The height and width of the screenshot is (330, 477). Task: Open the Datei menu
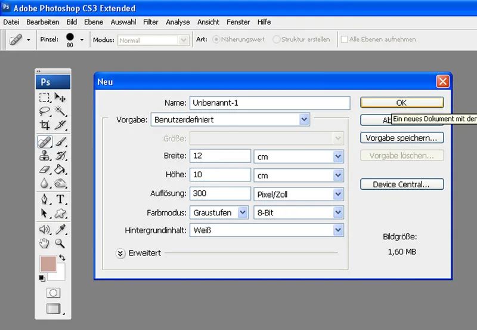(x=11, y=22)
